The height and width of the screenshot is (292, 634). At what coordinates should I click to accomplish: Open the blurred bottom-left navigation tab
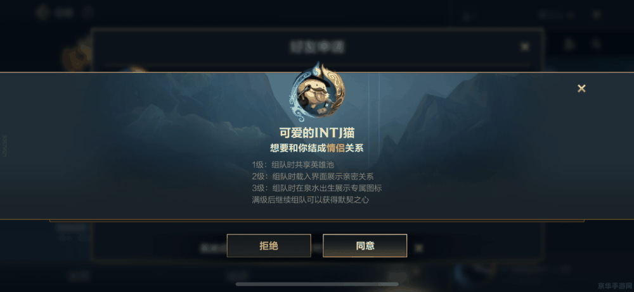(77, 276)
